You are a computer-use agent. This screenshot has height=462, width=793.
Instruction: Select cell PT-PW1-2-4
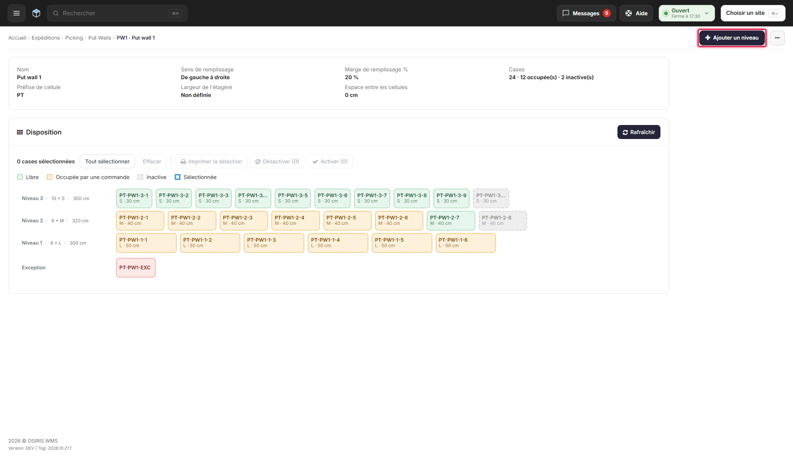296,221
